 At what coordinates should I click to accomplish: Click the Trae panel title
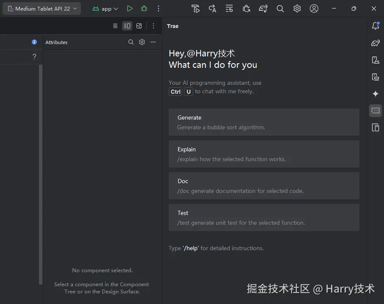[173, 26]
